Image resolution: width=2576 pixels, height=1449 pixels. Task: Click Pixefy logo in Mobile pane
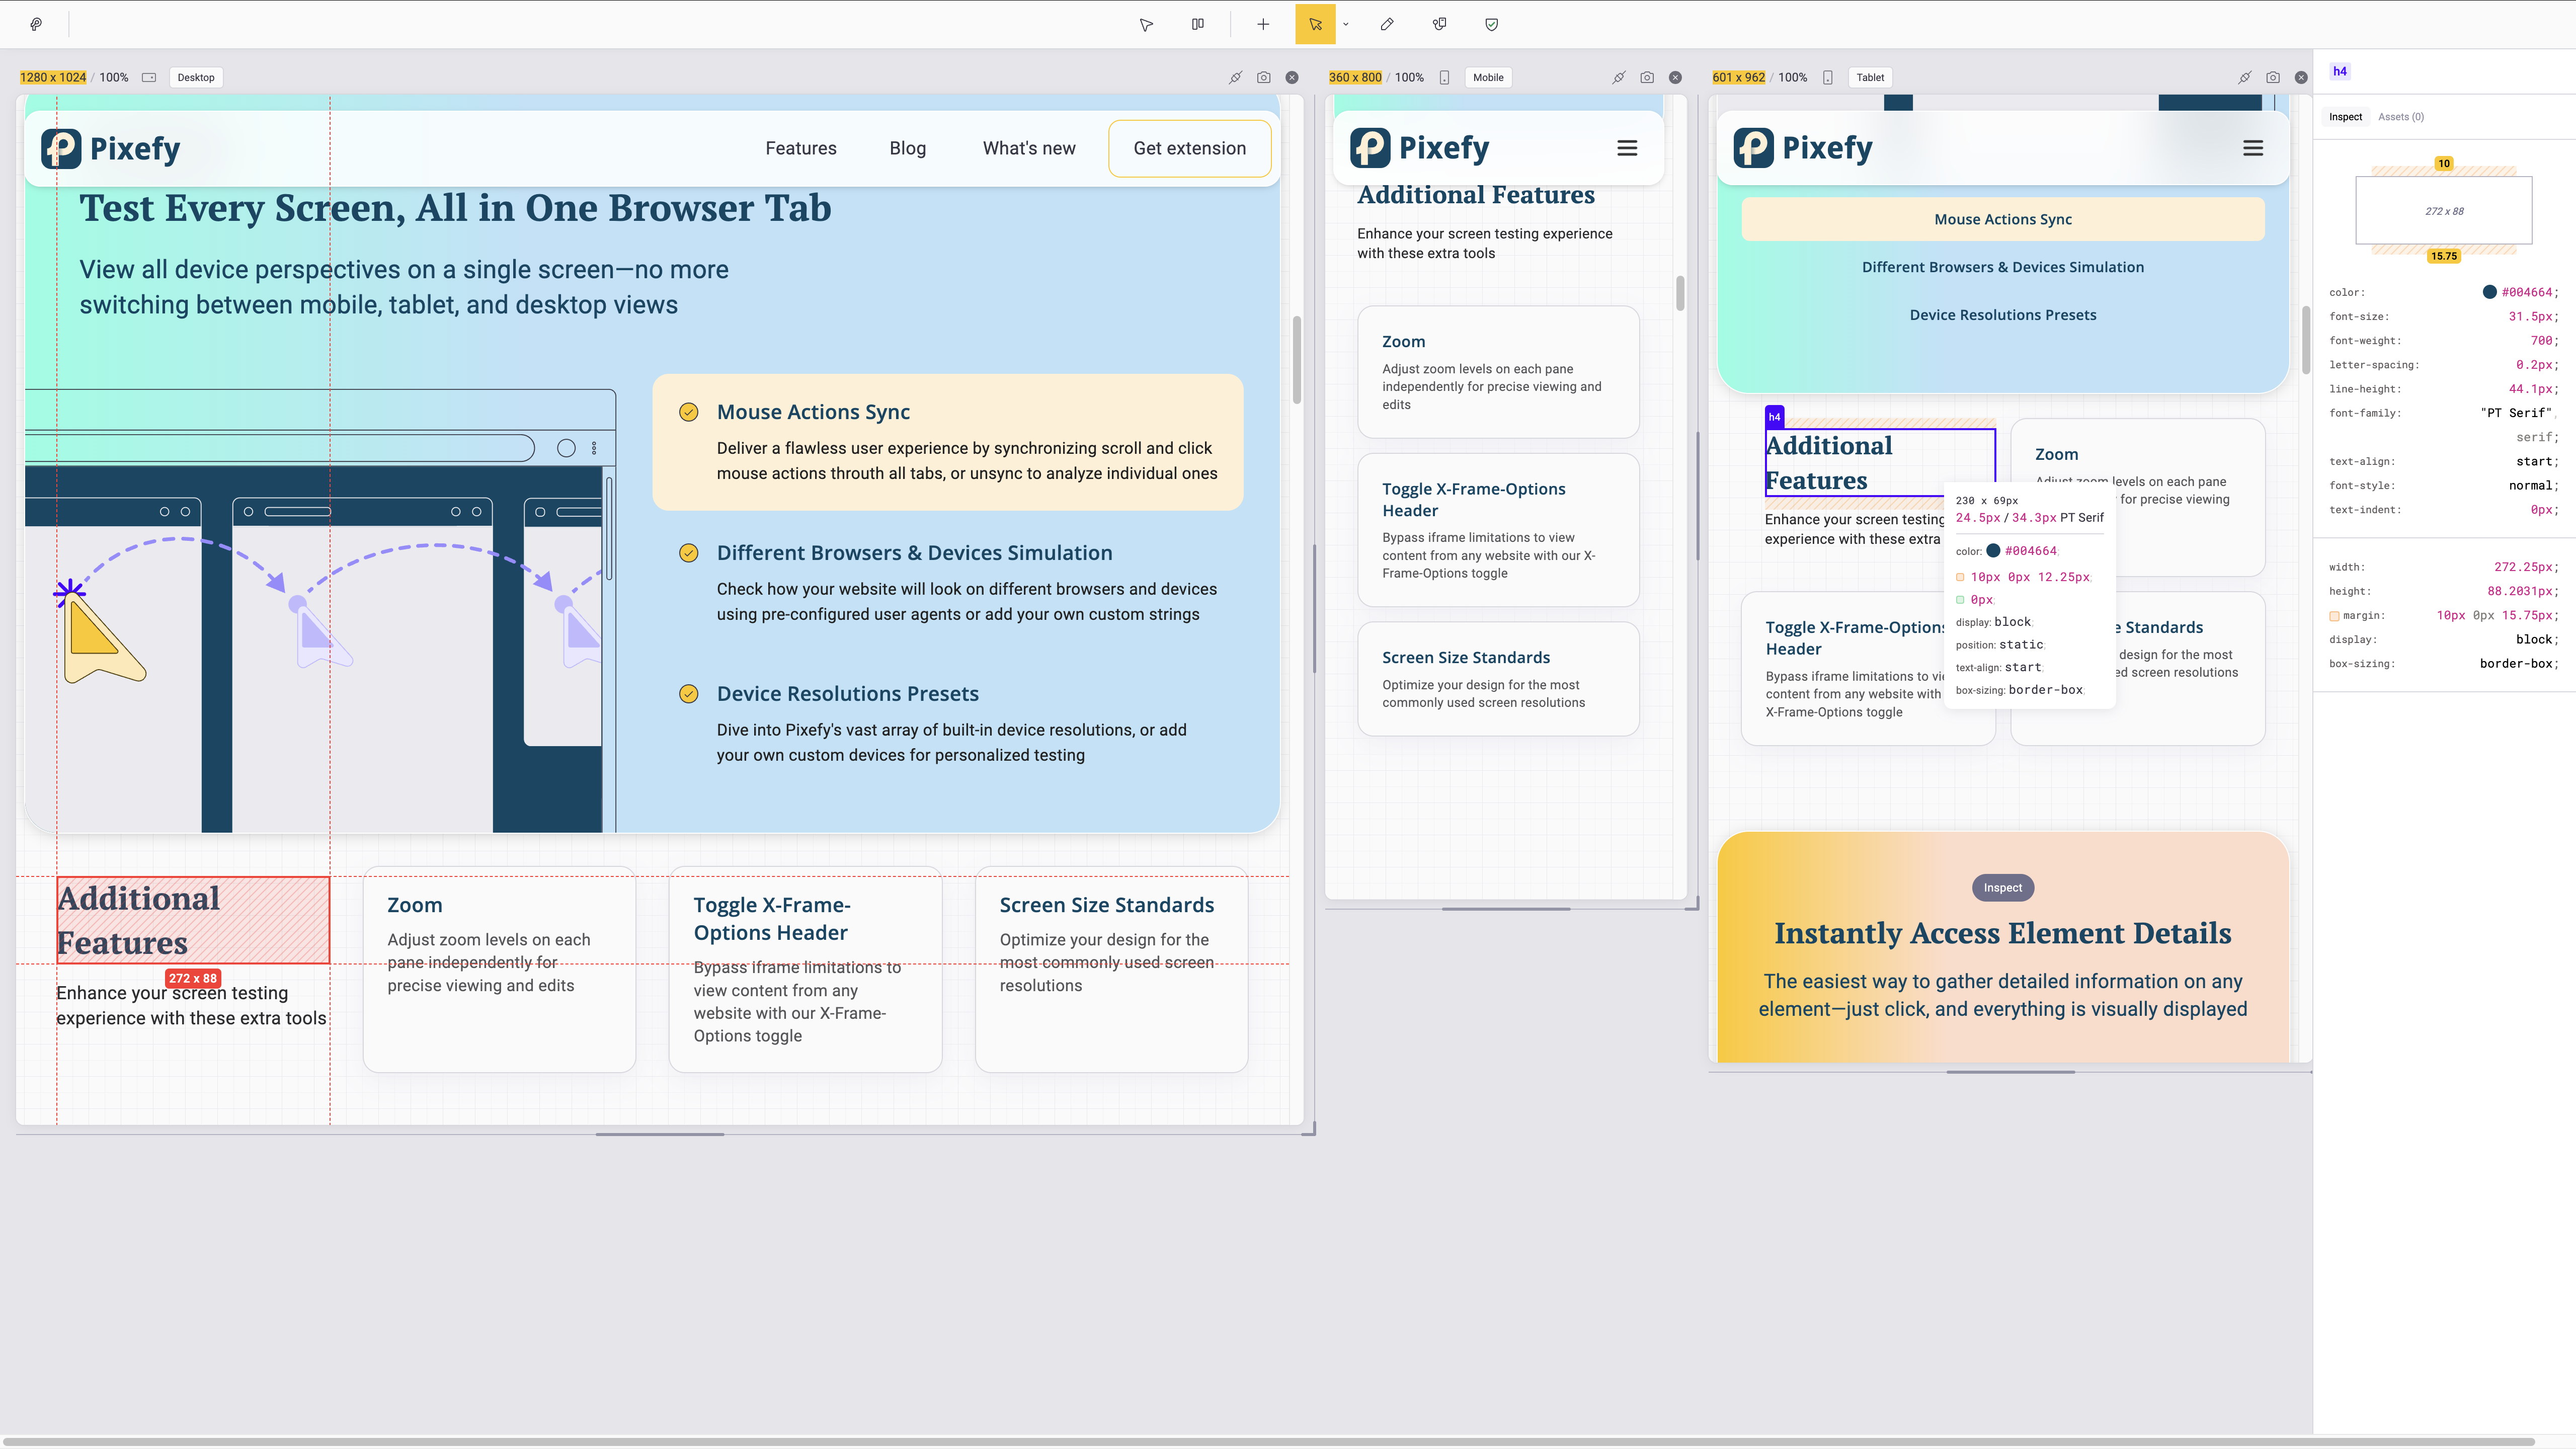[x=1420, y=148]
